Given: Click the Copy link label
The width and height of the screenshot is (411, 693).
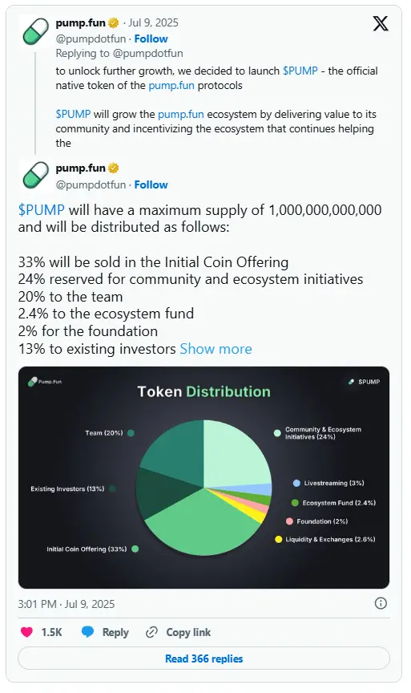Looking at the screenshot, I should [x=188, y=633].
